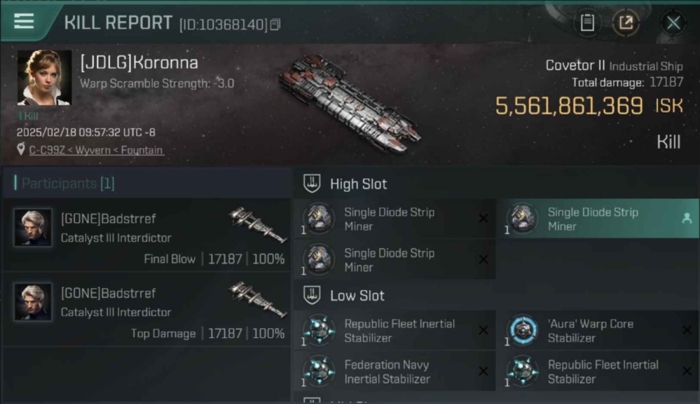Viewport: 700px width, 404px height.
Task: Open Top Damage participant Badstrref entry
Action: [x=147, y=309]
